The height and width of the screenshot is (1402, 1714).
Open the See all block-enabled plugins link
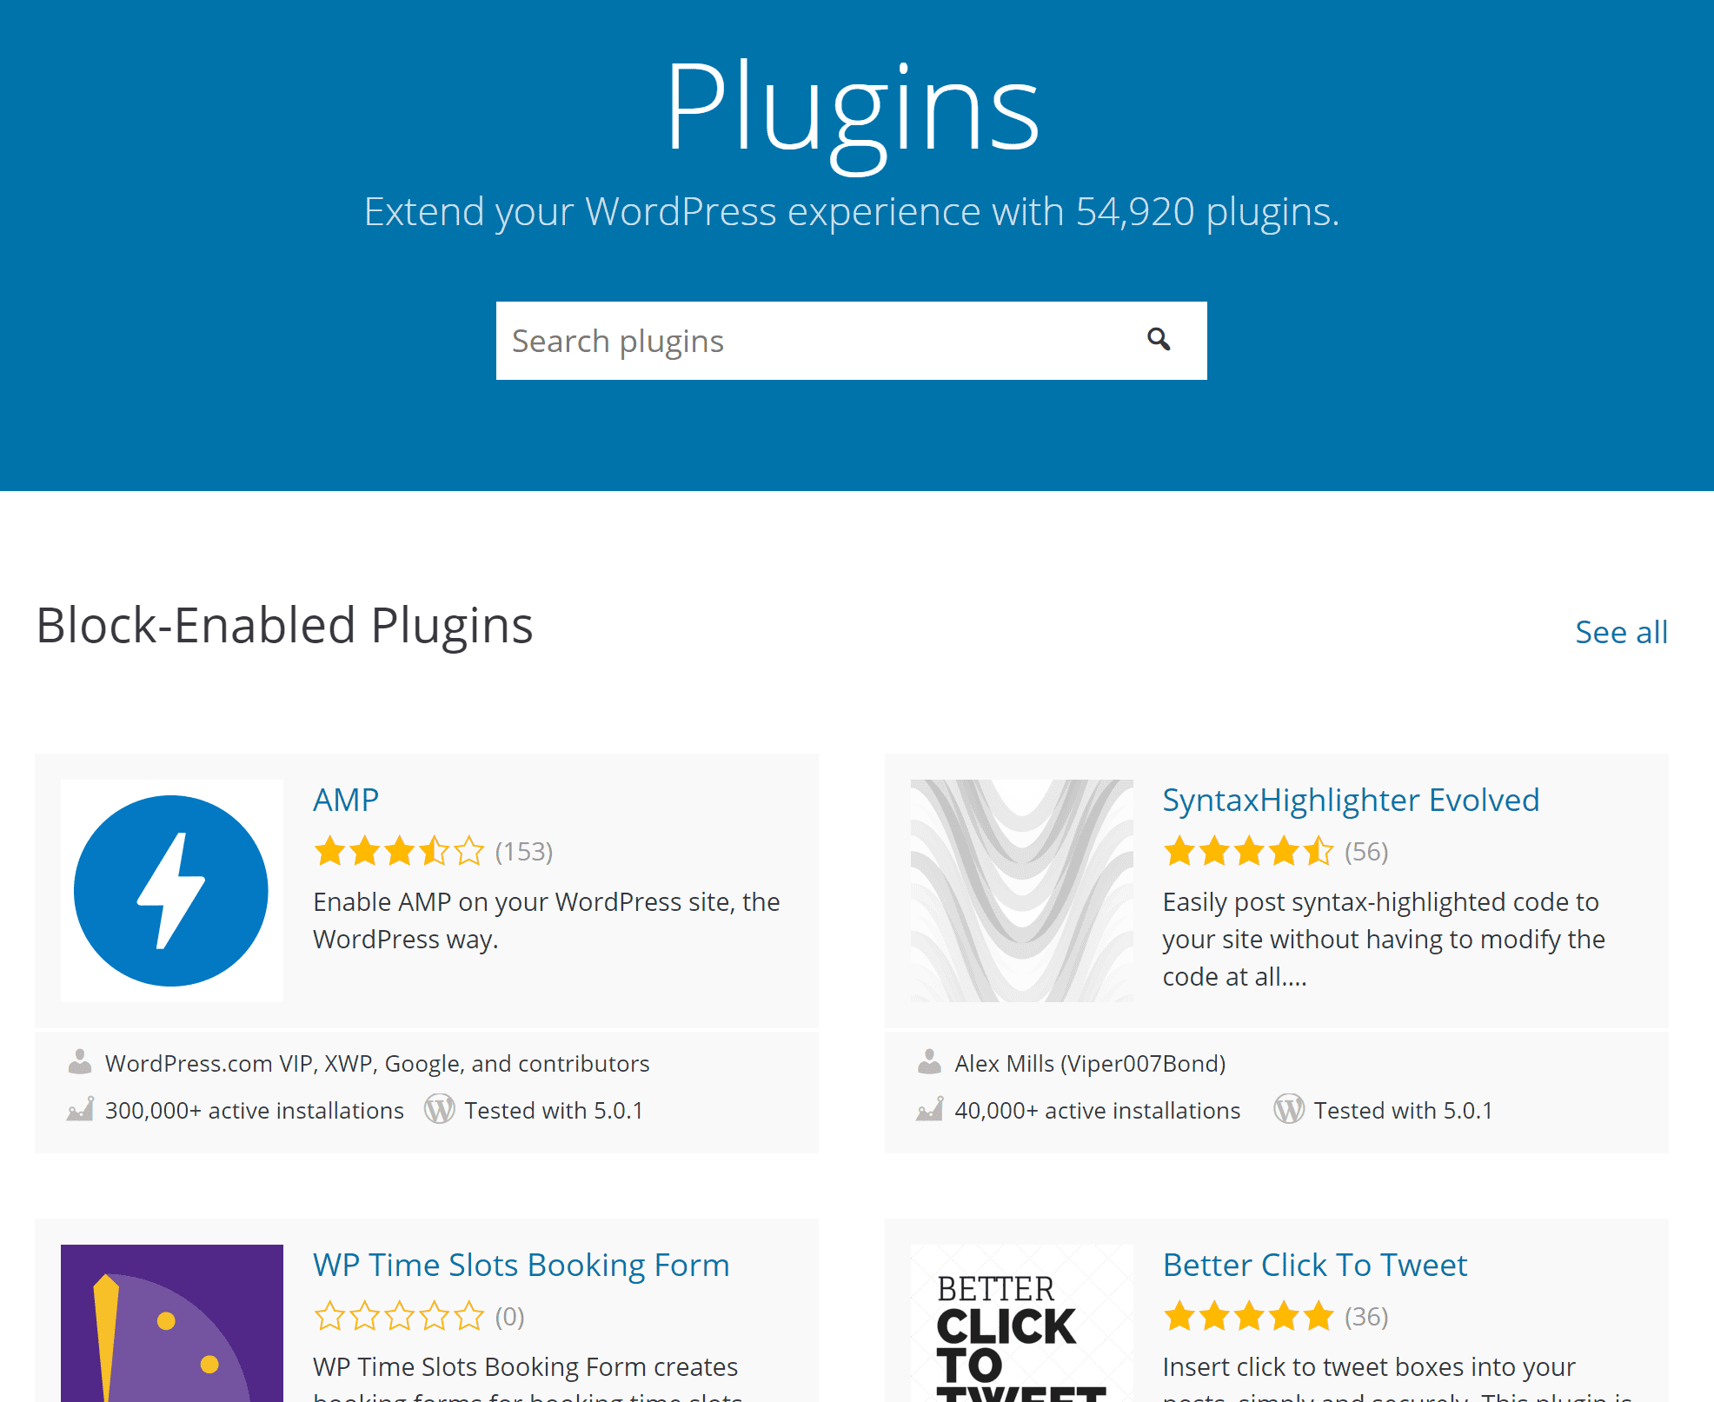(1622, 632)
